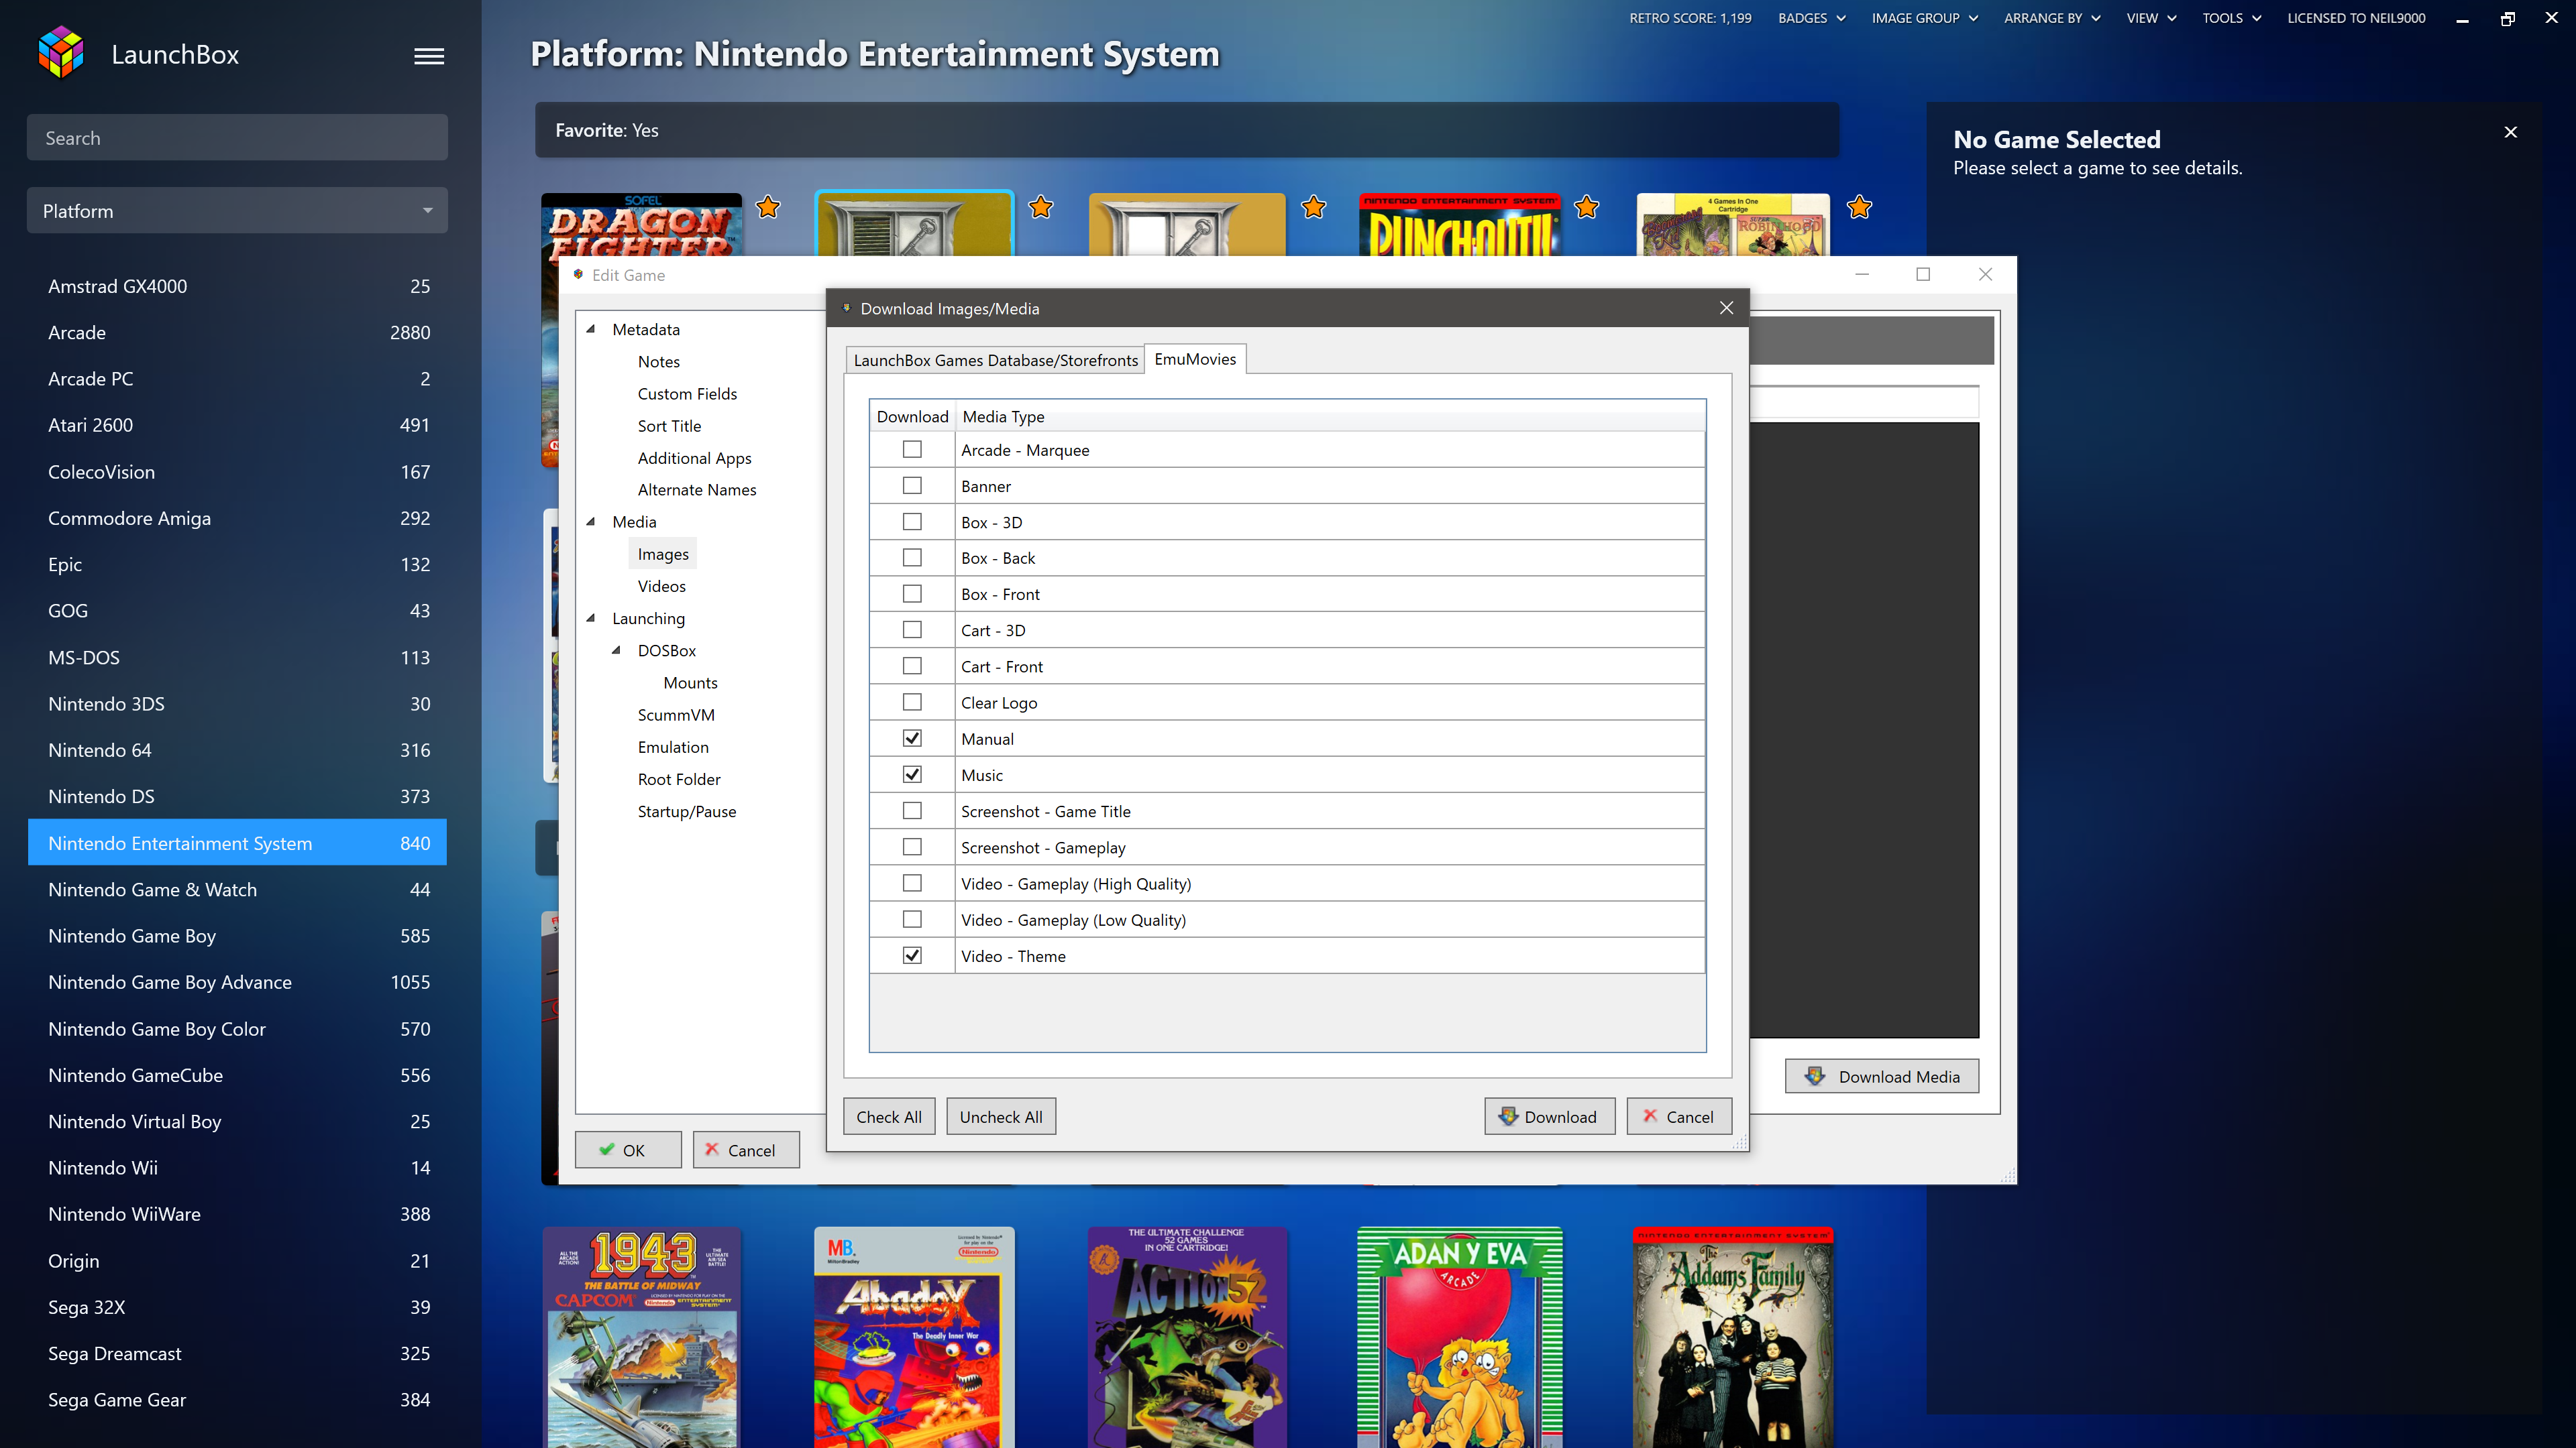Open the Arrange By dropdown menu

2052,18
